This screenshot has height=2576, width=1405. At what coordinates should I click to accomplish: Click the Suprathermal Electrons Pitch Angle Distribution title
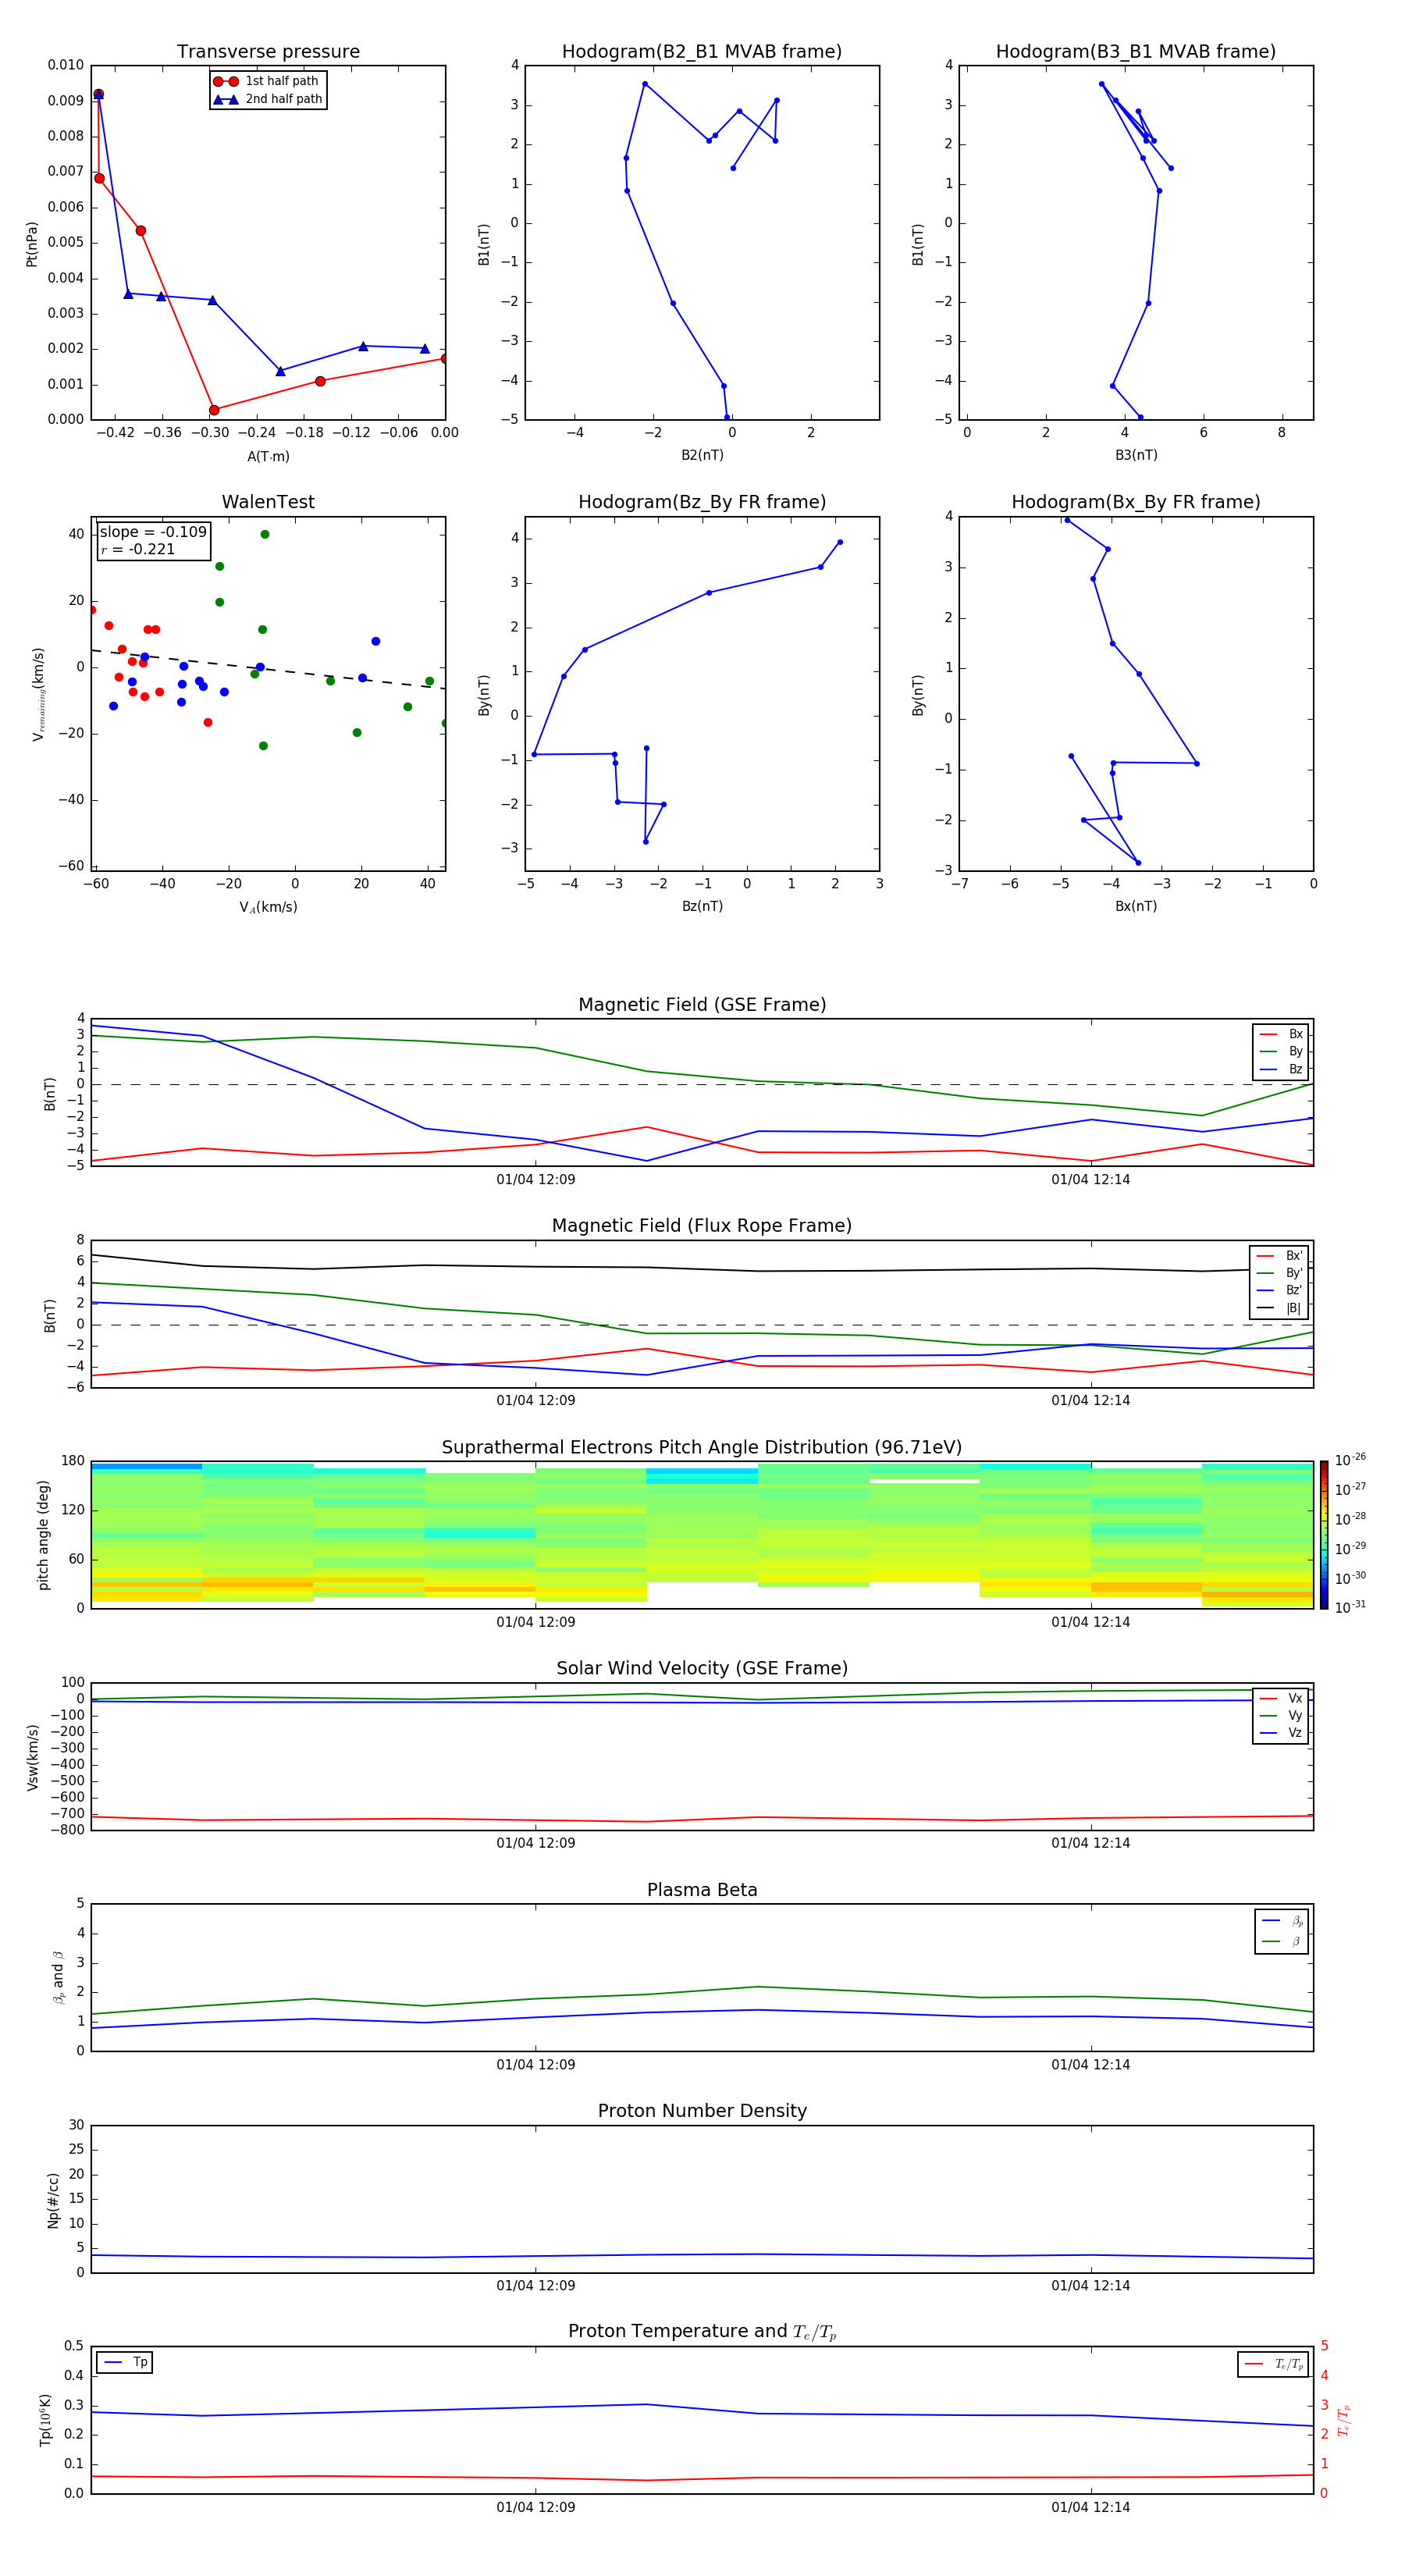pos(702,1448)
